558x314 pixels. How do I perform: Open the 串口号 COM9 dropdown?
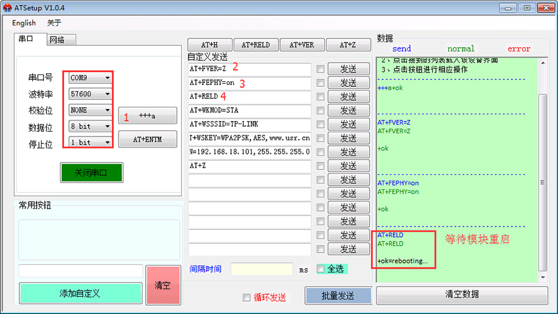click(91, 78)
